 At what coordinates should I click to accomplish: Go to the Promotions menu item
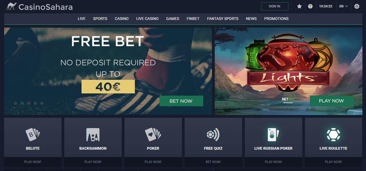pyautogui.click(x=276, y=19)
